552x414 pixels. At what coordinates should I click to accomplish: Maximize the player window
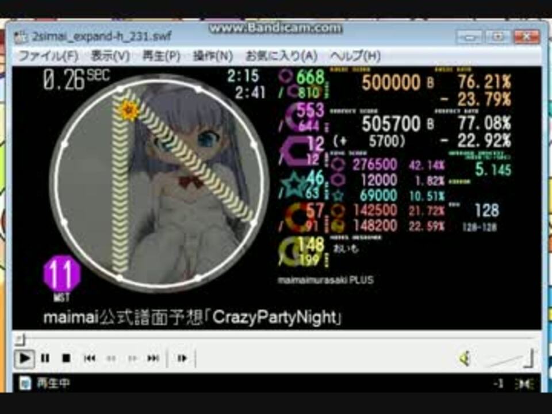click(x=498, y=37)
